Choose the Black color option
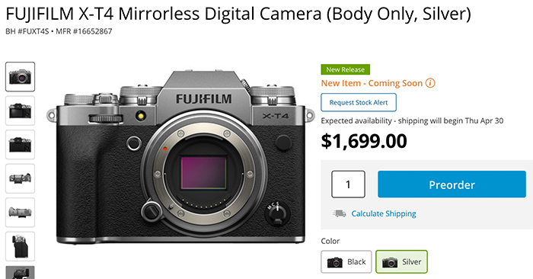Viewport: 533px width, 279px height. pos(346,261)
